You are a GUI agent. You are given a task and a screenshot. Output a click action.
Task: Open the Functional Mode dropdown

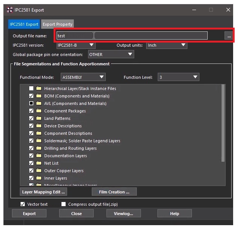(x=83, y=77)
